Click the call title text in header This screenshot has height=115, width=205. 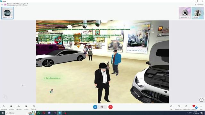[17, 4]
